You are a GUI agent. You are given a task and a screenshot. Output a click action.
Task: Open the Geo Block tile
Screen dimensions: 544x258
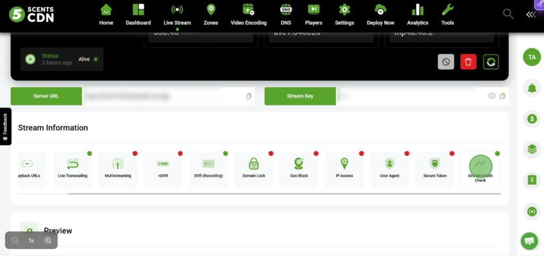click(299, 169)
